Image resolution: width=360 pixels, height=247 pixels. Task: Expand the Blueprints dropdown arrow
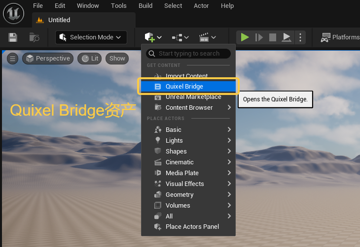point(186,37)
